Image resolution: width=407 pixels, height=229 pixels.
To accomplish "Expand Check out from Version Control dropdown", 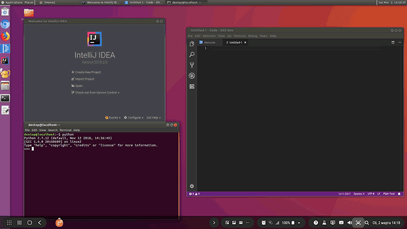I will (95, 92).
